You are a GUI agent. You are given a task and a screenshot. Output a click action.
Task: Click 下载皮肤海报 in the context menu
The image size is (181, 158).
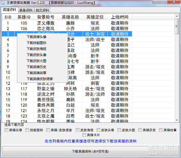click(36, 49)
